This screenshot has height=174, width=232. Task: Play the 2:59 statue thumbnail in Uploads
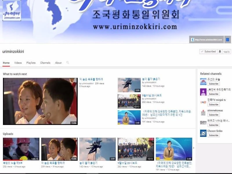tap(97, 149)
